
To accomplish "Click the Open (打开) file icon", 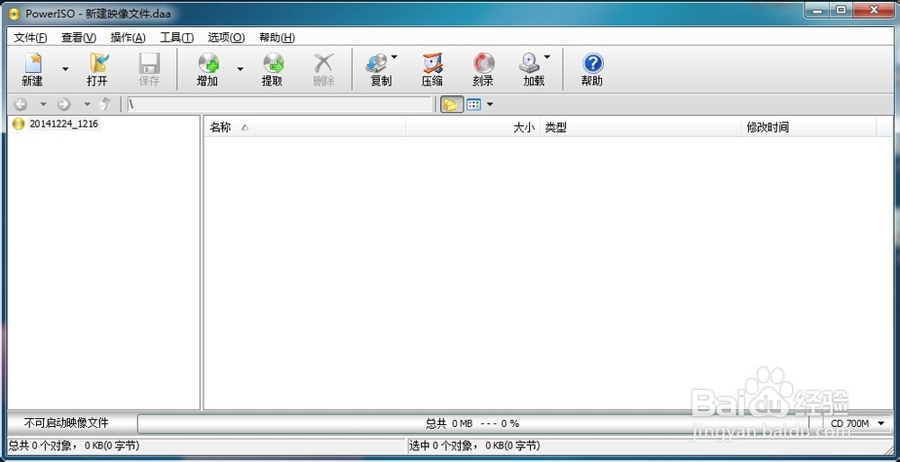I will pyautogui.click(x=97, y=63).
